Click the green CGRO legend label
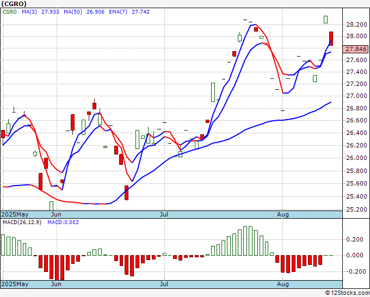The width and height of the screenshot is (370, 297). pos(10,11)
